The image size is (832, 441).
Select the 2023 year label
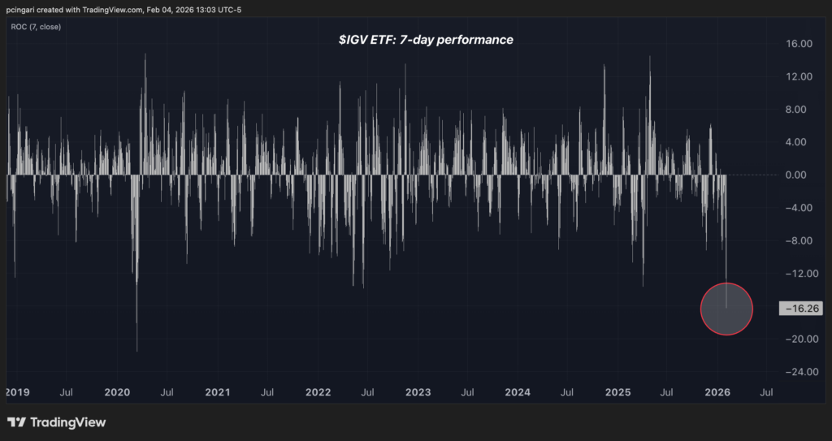pyautogui.click(x=418, y=392)
